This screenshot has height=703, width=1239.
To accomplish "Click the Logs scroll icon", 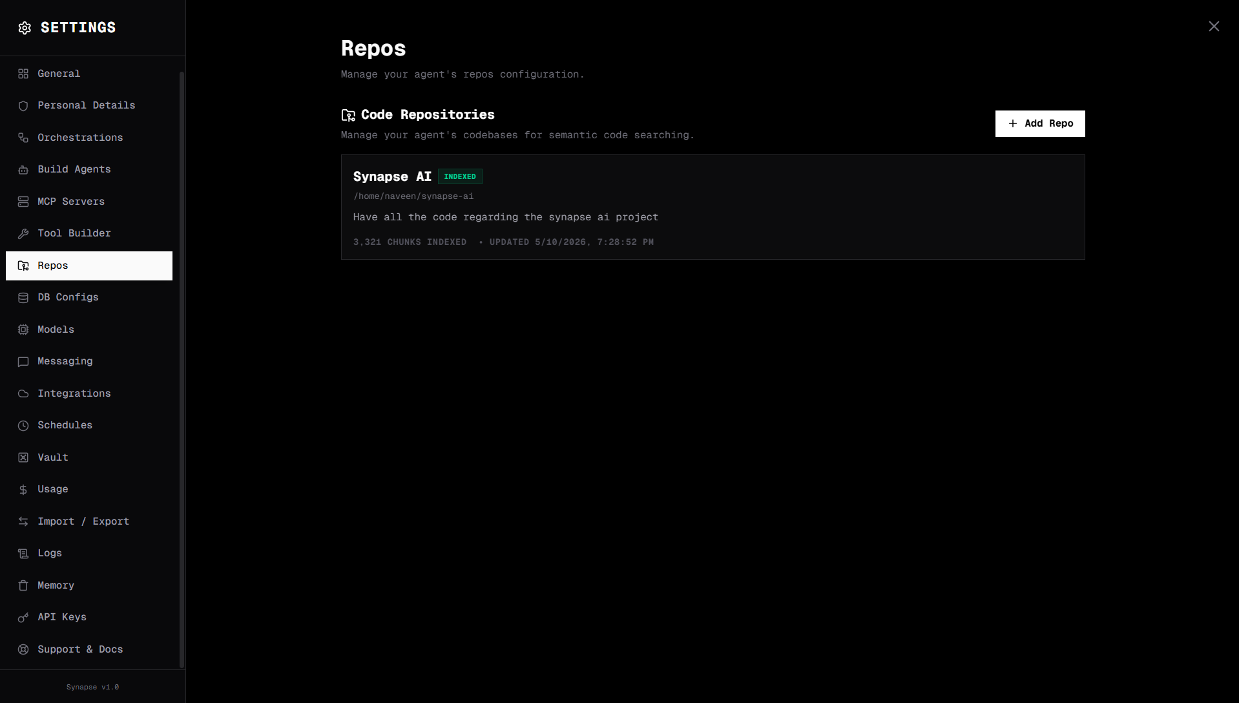I will pos(23,554).
